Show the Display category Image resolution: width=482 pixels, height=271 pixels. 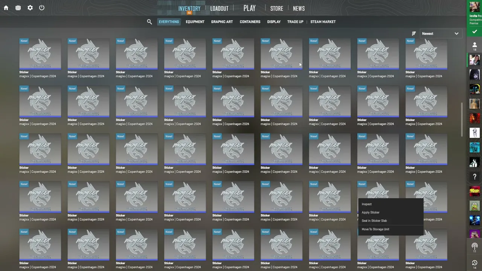(x=274, y=22)
